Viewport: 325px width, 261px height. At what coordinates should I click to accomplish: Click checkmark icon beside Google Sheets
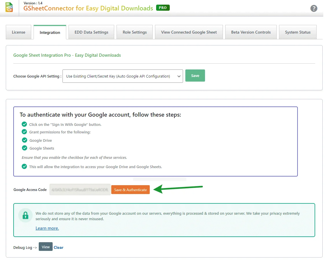point(25,148)
